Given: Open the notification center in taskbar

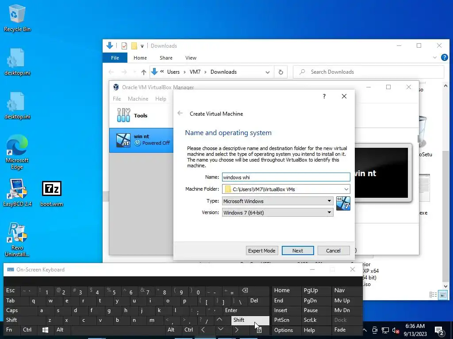Looking at the screenshot, I should (x=439, y=330).
